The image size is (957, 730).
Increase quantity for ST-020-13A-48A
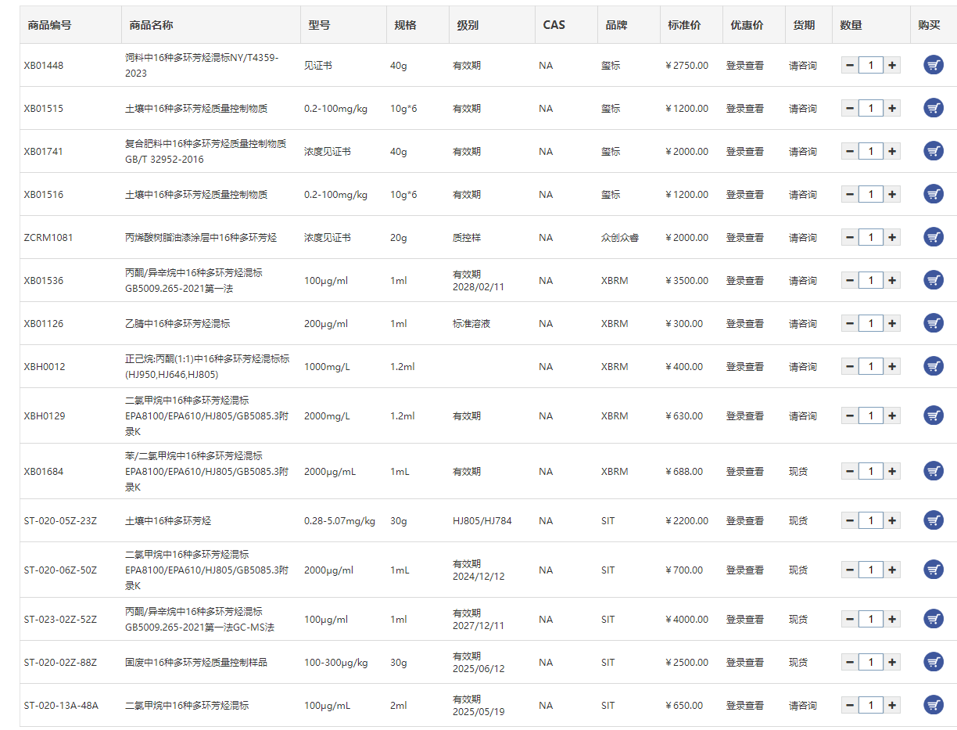point(892,705)
